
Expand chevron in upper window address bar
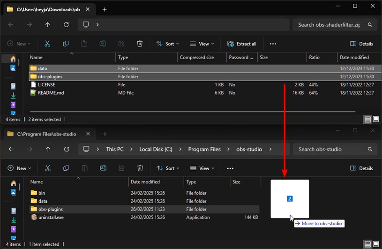tap(97, 24)
